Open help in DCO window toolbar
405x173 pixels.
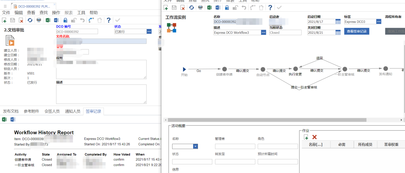[109, 20]
